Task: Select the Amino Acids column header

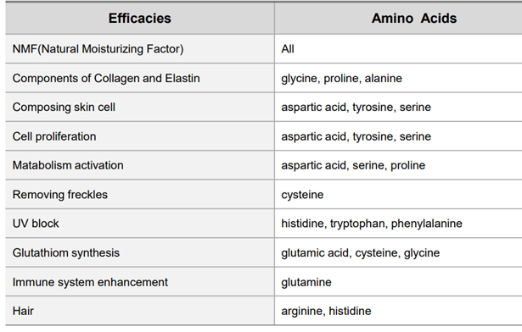Action: pos(398,18)
